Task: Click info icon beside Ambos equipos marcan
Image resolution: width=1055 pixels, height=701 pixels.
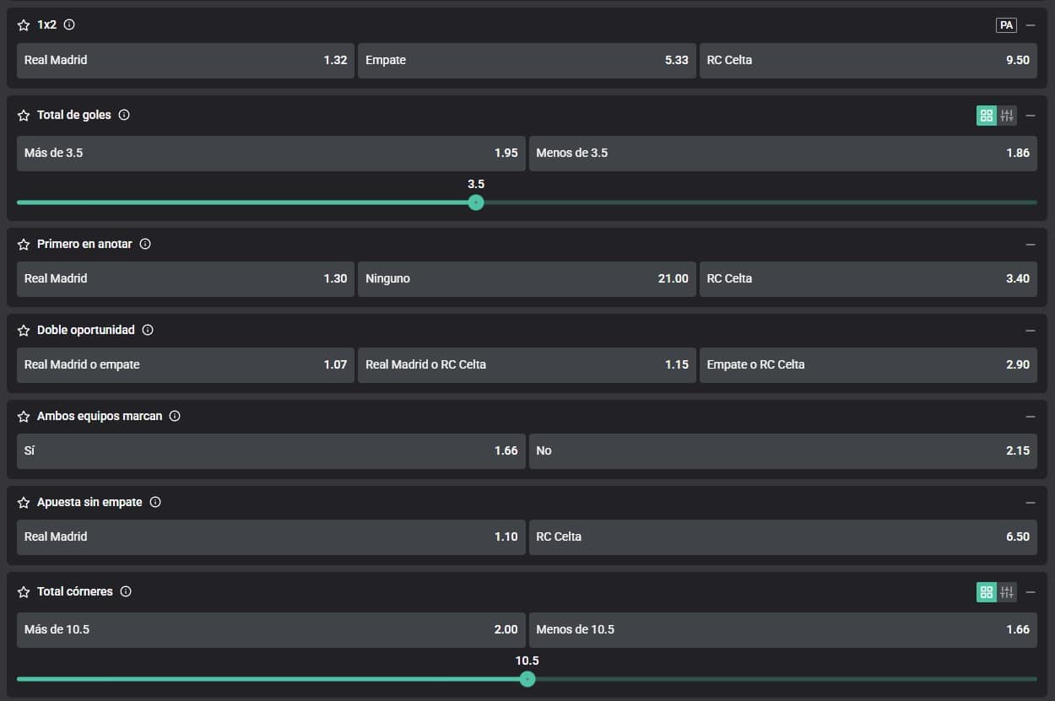Action: (x=175, y=416)
